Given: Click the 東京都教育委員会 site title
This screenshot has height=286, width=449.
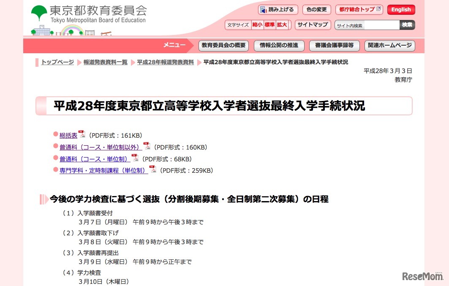Looking at the screenshot, I should point(98,11).
